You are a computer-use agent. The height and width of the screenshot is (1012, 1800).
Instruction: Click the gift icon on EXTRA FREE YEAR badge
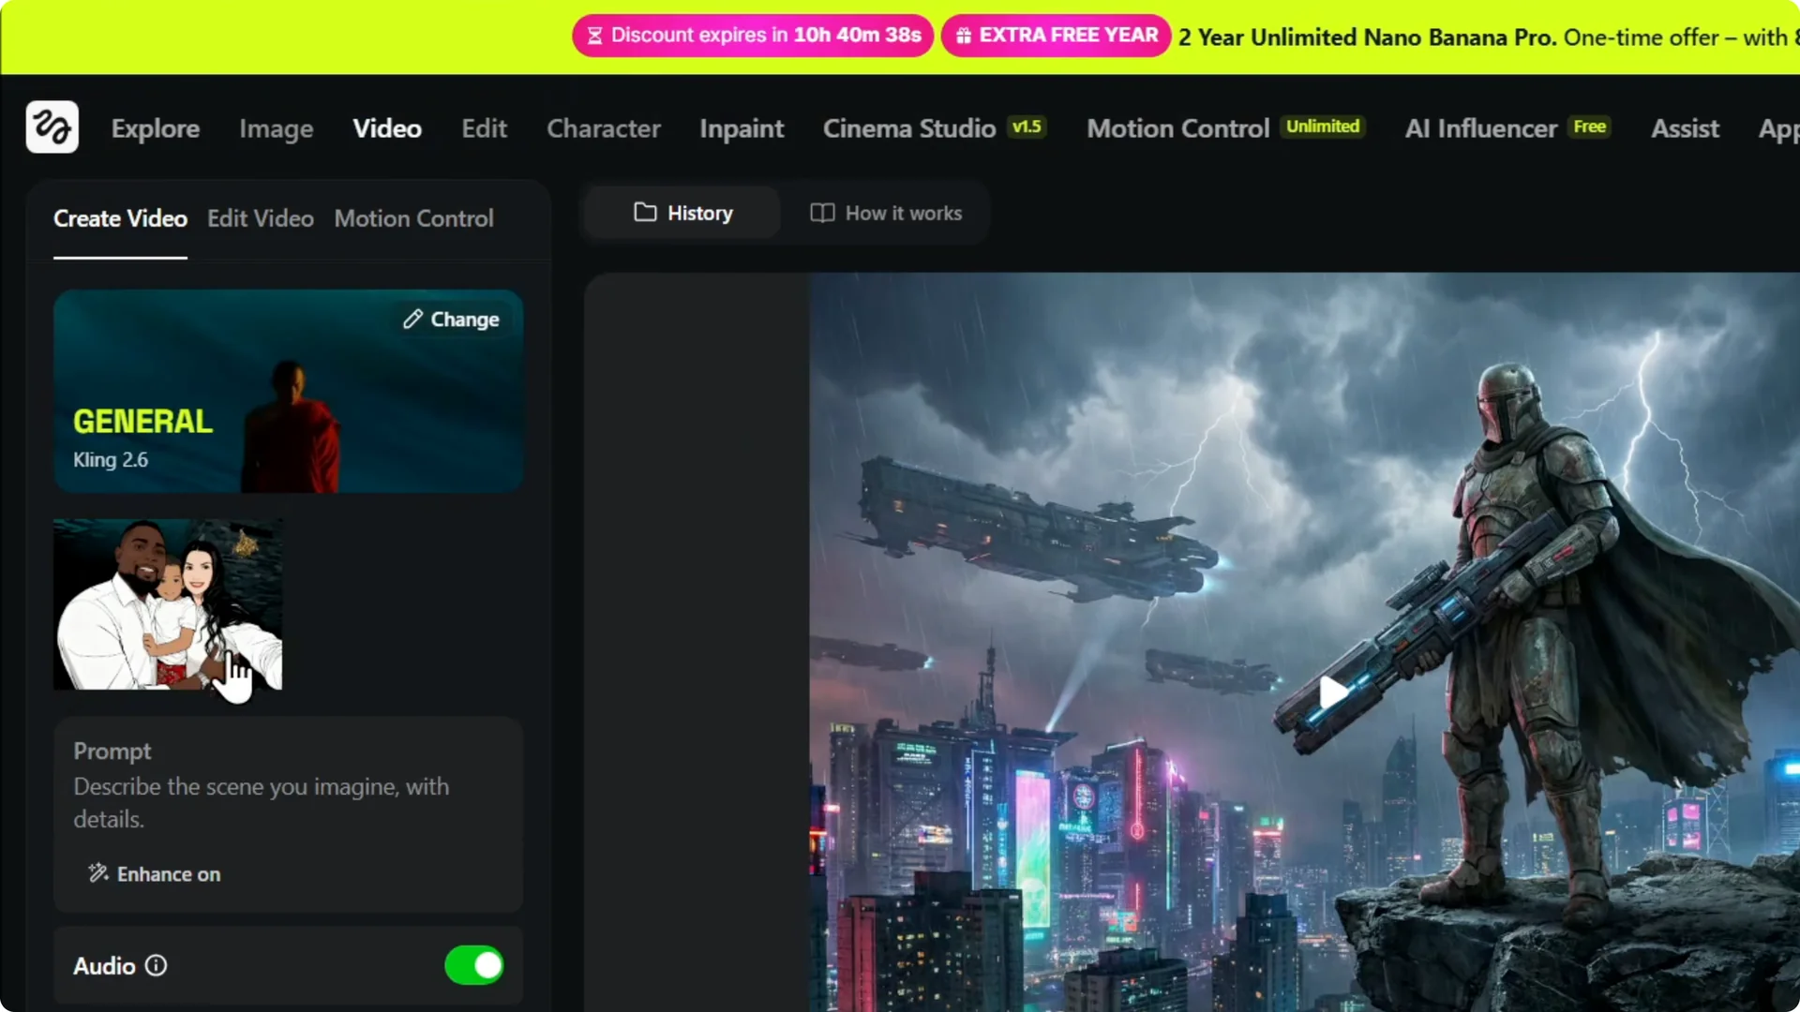point(965,36)
